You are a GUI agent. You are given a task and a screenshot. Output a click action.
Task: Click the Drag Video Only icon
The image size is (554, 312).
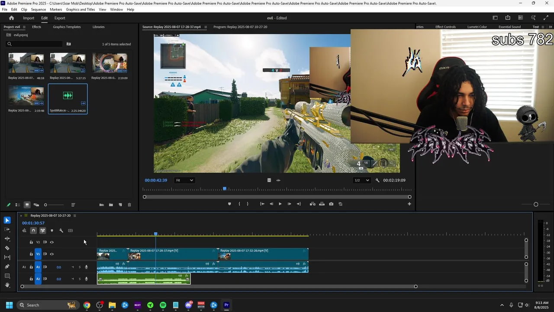(x=269, y=180)
